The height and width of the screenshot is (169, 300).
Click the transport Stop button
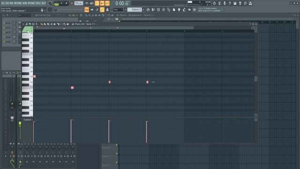coord(67,3)
